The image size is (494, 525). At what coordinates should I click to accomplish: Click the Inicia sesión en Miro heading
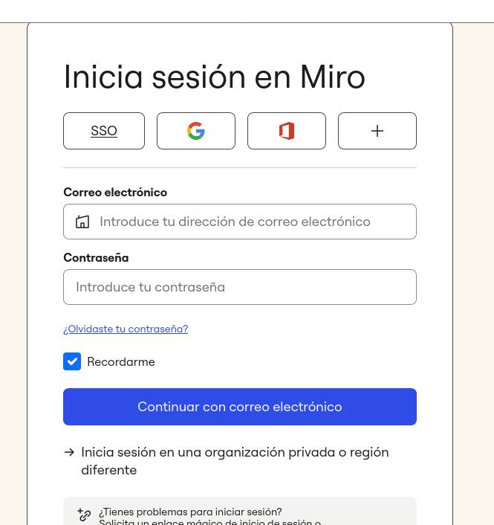[x=215, y=77]
